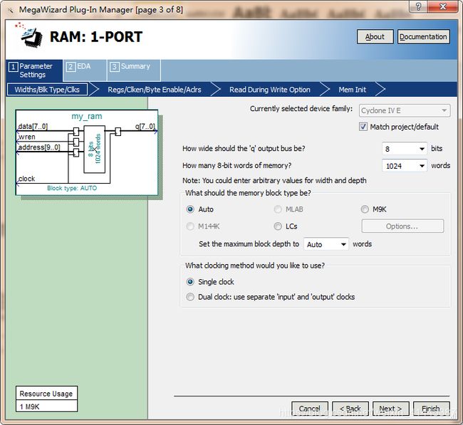Viewport: 463px width, 425px height.
Task: Select Widths/Blk Type/Clks step
Action: coord(47,90)
